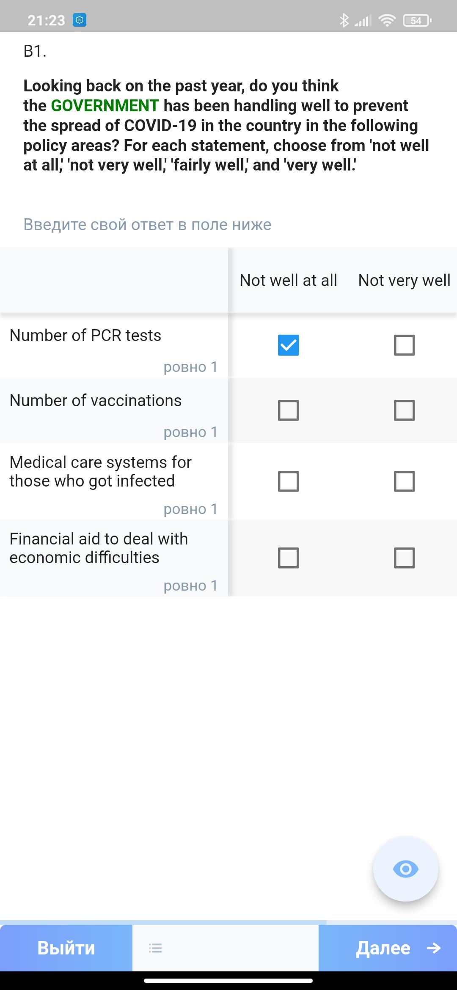Tap the blue app notification icon near clock
This screenshot has width=457, height=990.
point(80,20)
